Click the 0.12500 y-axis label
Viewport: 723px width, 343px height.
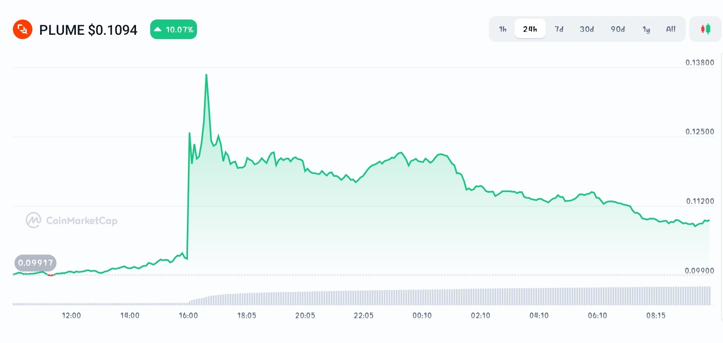(x=700, y=131)
